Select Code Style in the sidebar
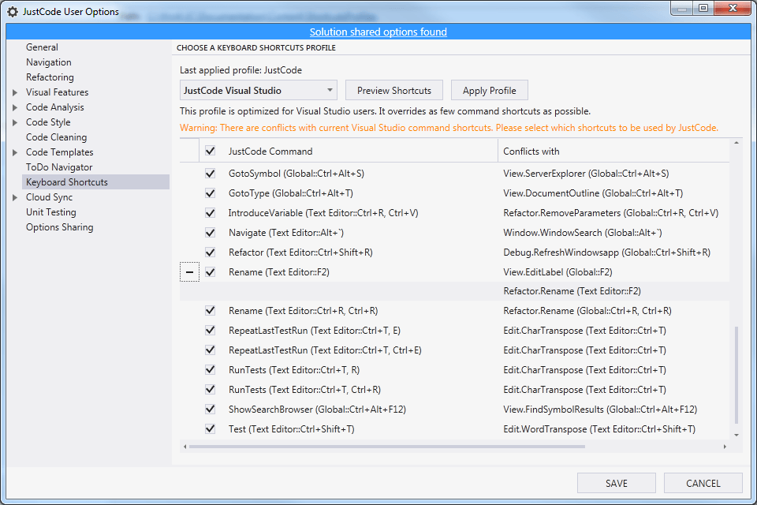This screenshot has height=505, width=757. point(48,122)
